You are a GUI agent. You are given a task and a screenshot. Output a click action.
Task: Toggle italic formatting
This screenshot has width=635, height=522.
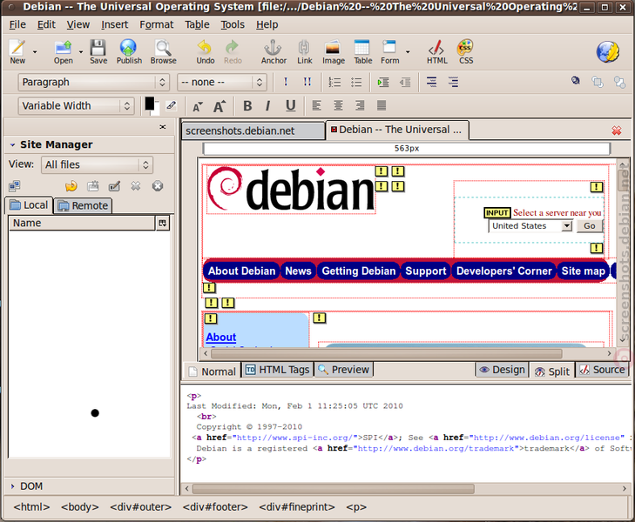(x=267, y=106)
